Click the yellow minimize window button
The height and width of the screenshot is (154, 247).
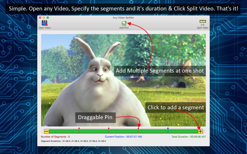tap(44, 18)
